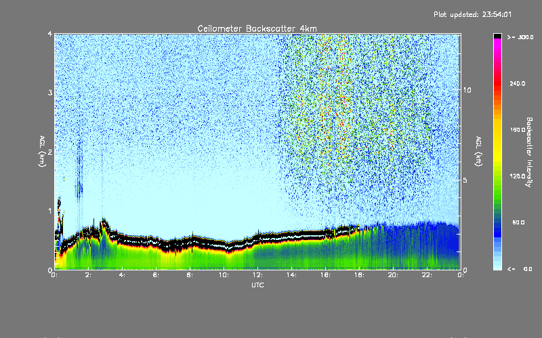
Task: Click the '22:' UTC tick label
Action: [x=427, y=275]
